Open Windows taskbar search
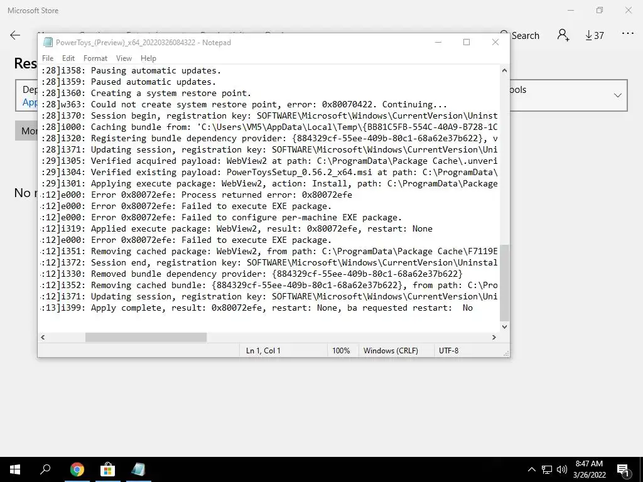This screenshot has width=643, height=482. pos(45,469)
